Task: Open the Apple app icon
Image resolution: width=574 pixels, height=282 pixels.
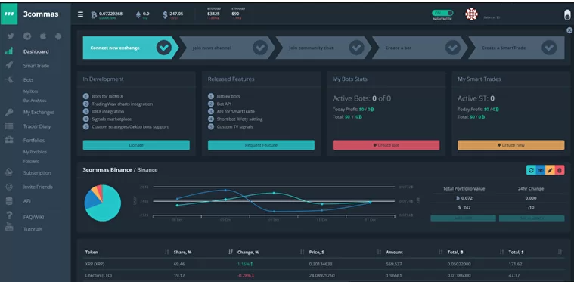Action: pos(43,36)
